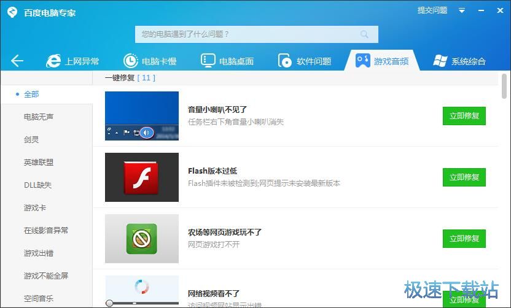This screenshot has width=511, height=308.
Task: Go back with the left arrow icon
Action: tap(17, 61)
